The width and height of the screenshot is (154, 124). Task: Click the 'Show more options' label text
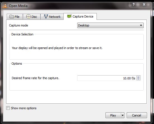click(x=24, y=108)
